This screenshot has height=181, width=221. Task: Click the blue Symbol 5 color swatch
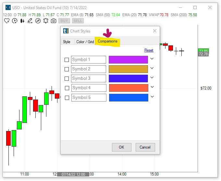click(x=128, y=98)
